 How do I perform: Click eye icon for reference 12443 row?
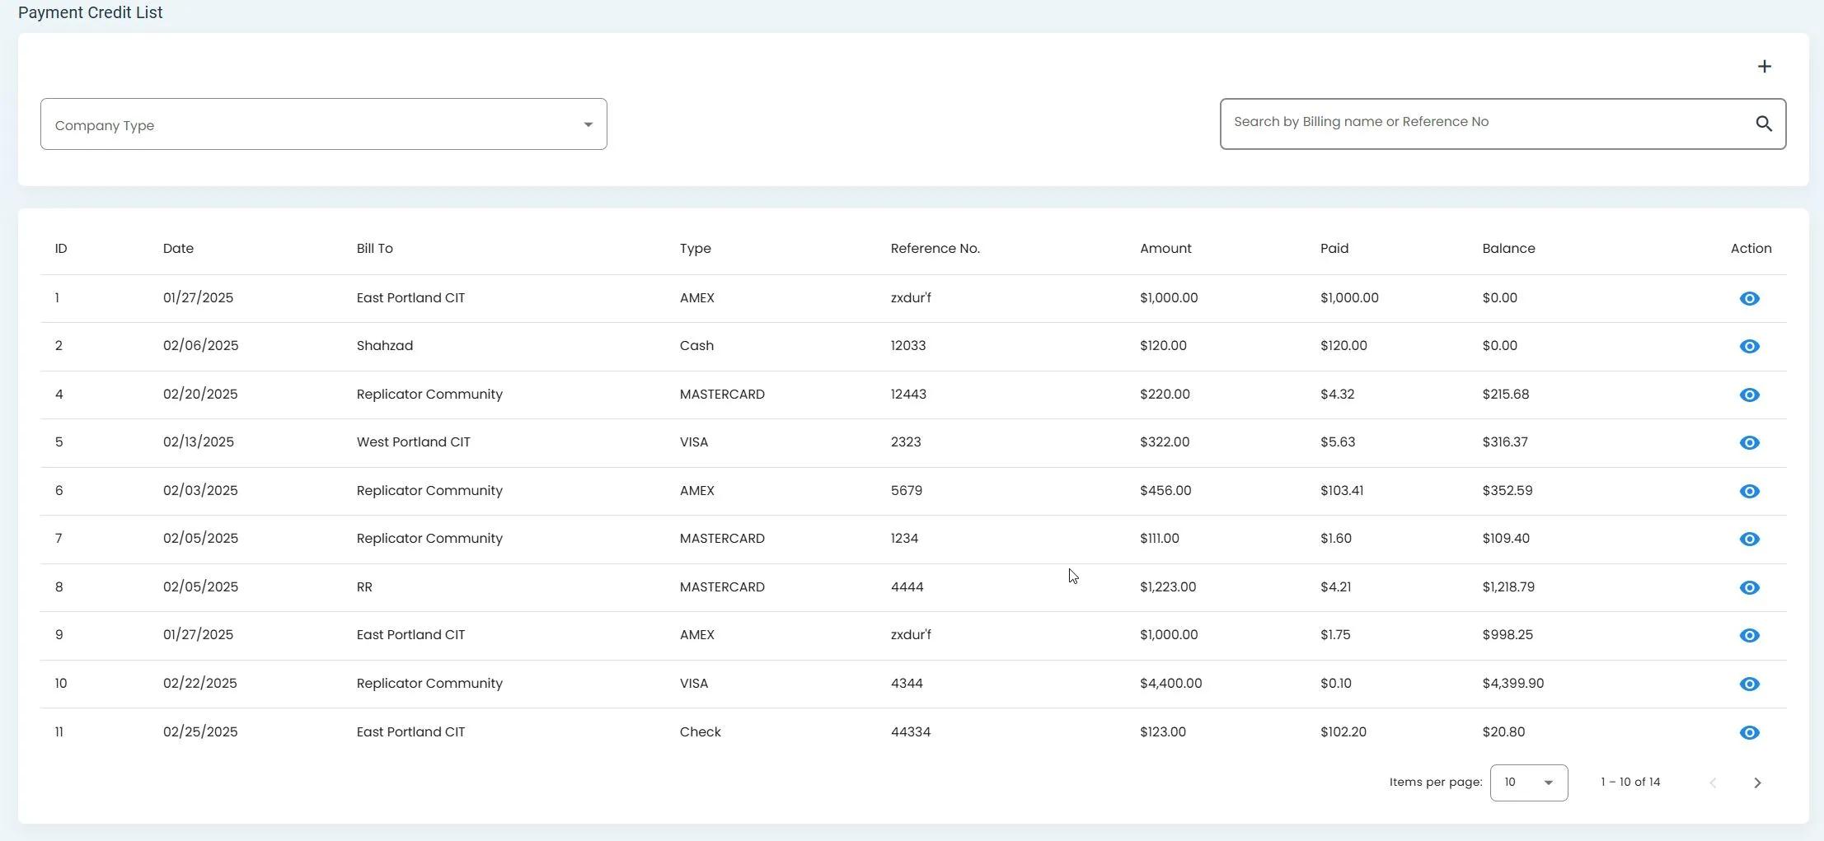(1749, 395)
